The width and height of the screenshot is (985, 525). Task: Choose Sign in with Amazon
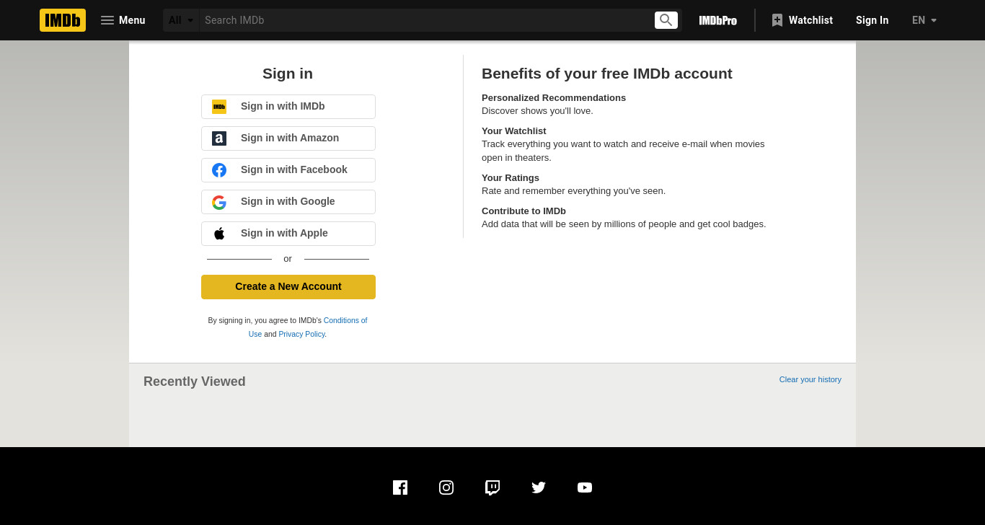(288, 138)
